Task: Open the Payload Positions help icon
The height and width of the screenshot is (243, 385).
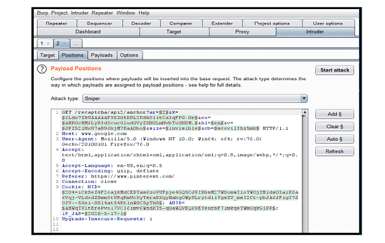Action: (42, 69)
